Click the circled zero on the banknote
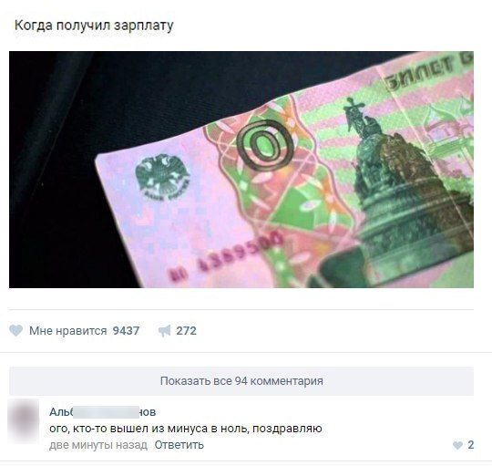The height and width of the screenshot is (466, 492). tap(265, 145)
